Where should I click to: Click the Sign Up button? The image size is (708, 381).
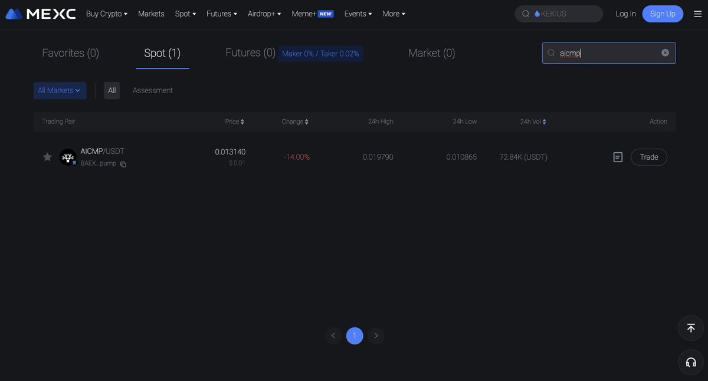tap(663, 14)
